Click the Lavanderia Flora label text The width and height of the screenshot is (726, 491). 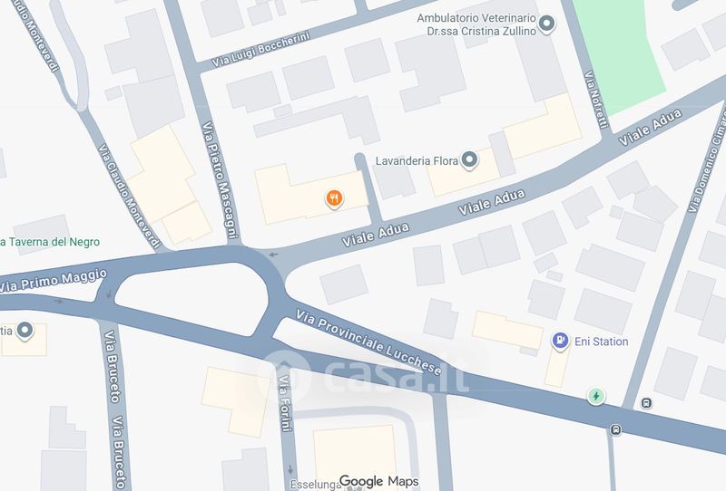tap(417, 161)
